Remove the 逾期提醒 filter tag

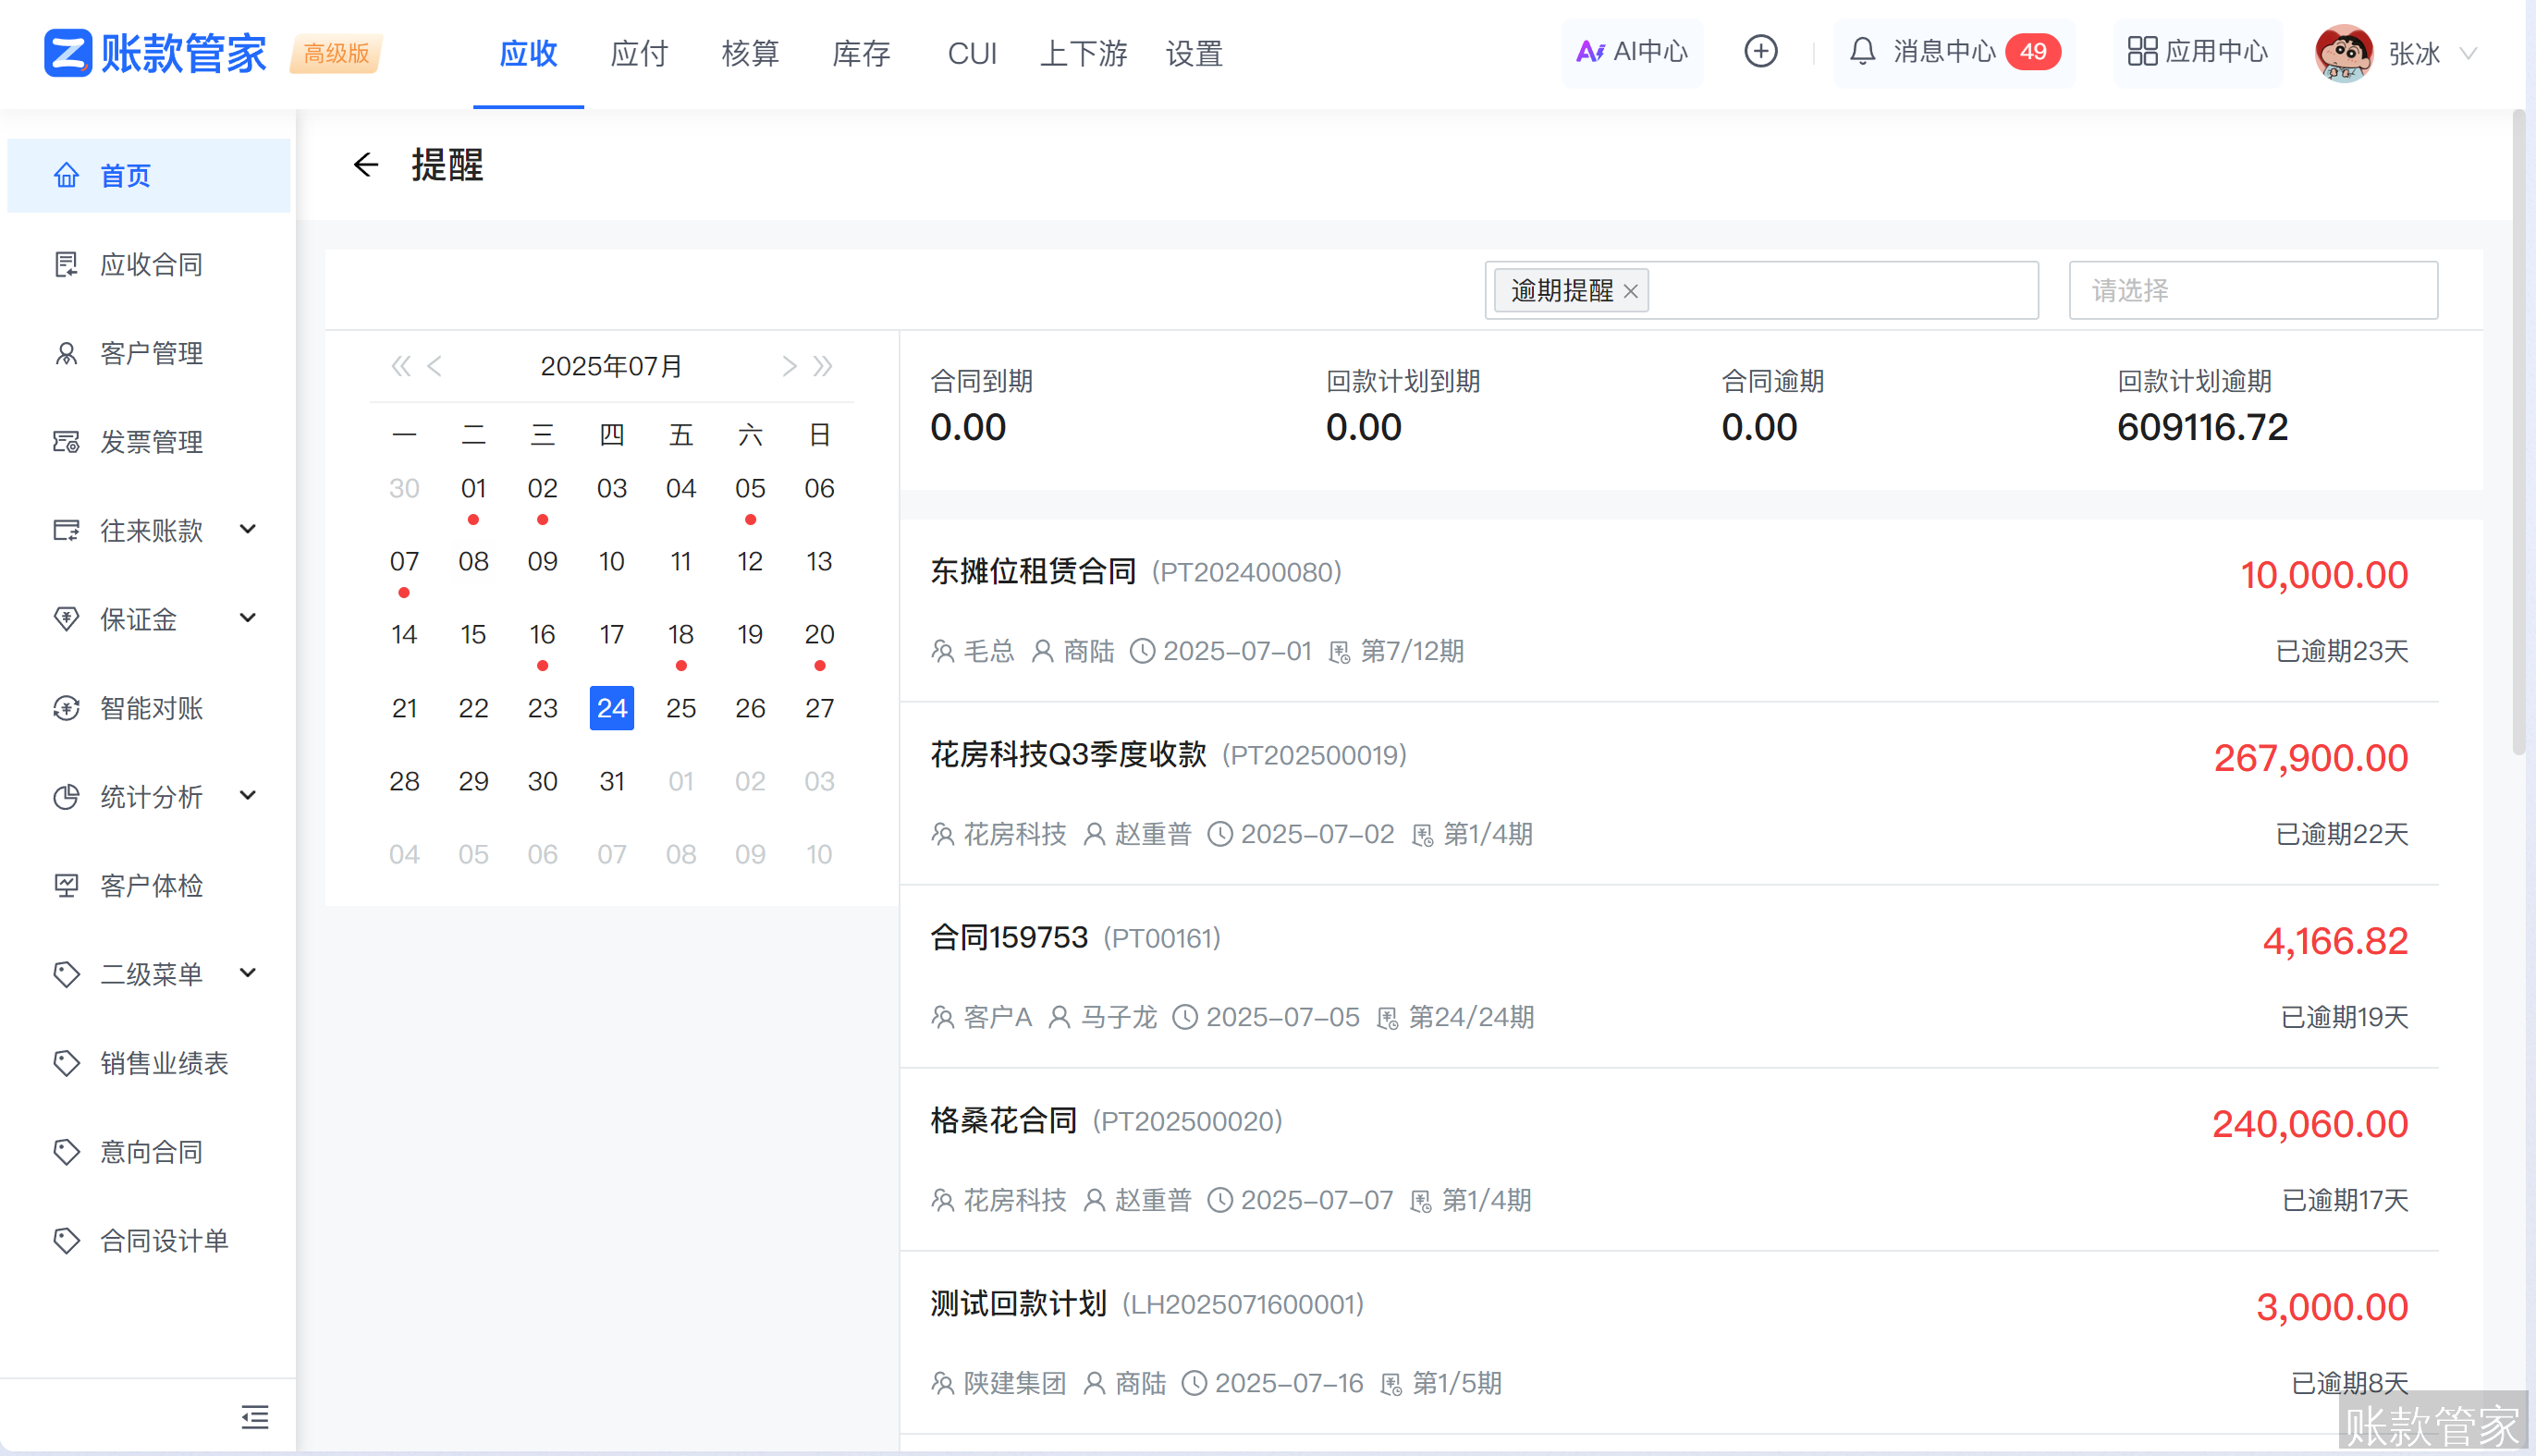1632,291
